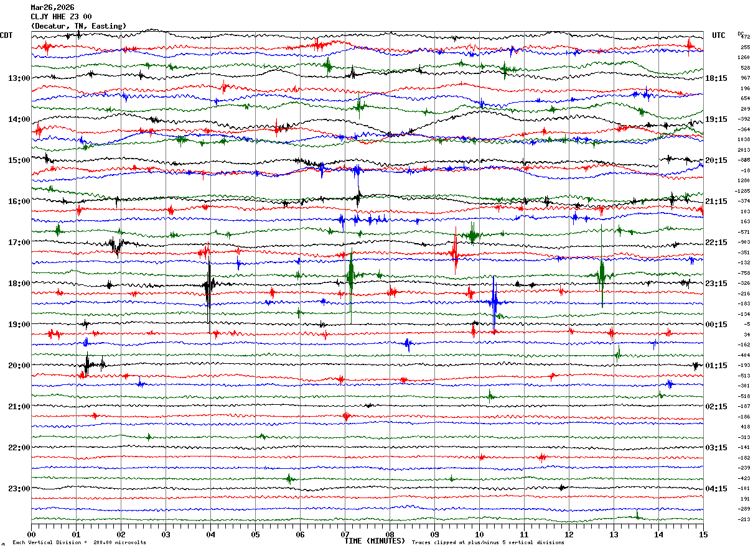
Task: Click the DC offset value -423
Action: pos(744,478)
